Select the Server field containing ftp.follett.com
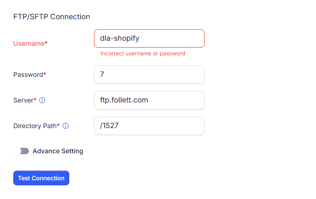 coord(149,100)
